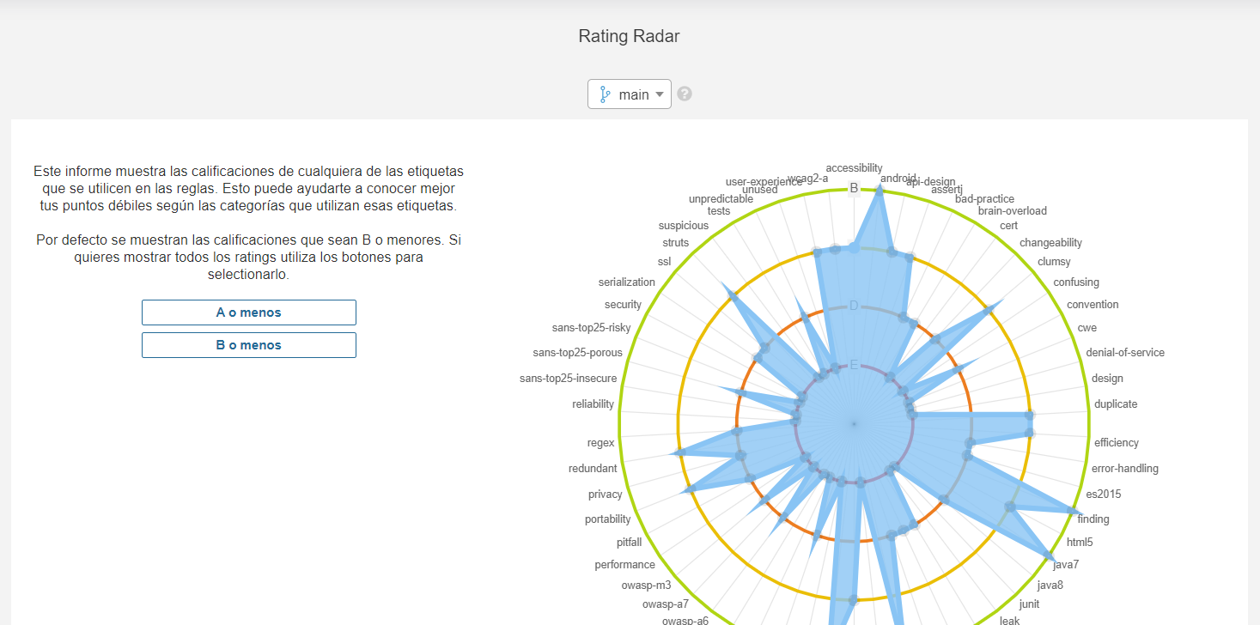This screenshot has height=625, width=1260.
Task: Click the pitfall axis label
Action: [x=629, y=543]
